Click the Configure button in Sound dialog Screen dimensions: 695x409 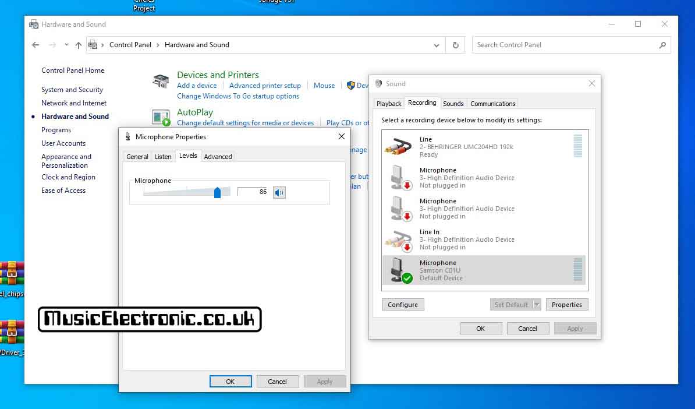click(x=403, y=305)
